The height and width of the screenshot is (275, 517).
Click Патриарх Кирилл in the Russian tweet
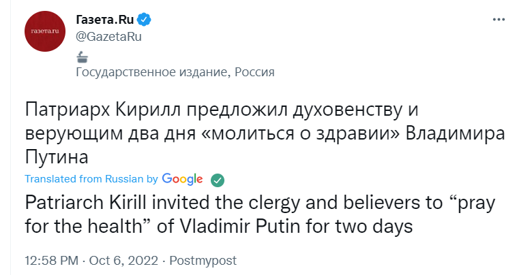tap(103, 109)
